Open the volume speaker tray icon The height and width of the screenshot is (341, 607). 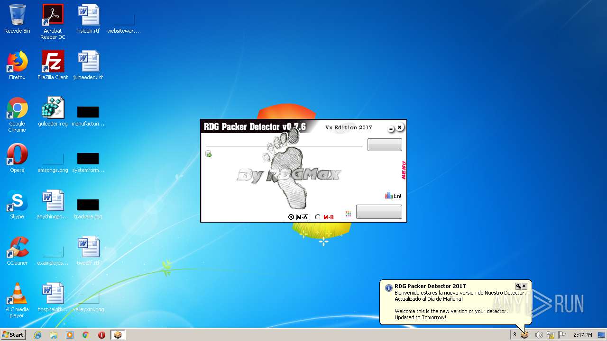[x=539, y=335]
